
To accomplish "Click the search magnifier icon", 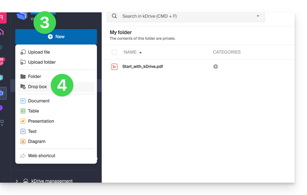I will coord(114,16).
